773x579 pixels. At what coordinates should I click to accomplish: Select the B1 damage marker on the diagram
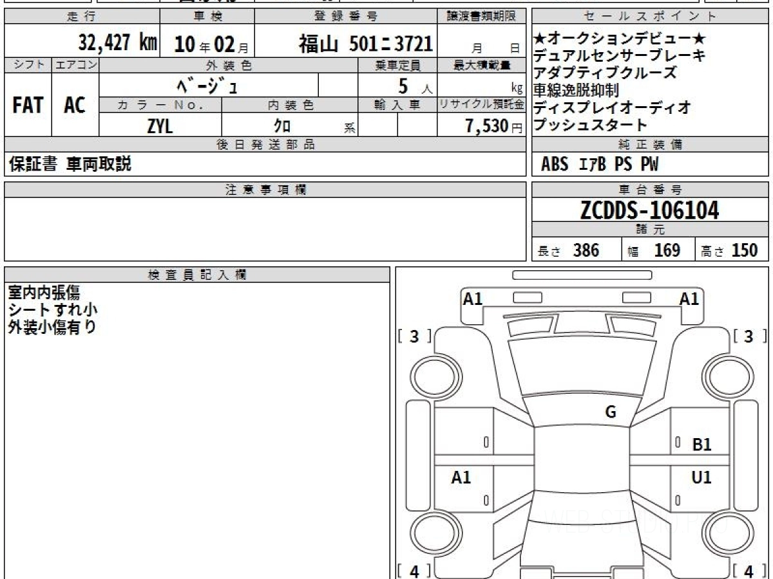(x=701, y=444)
